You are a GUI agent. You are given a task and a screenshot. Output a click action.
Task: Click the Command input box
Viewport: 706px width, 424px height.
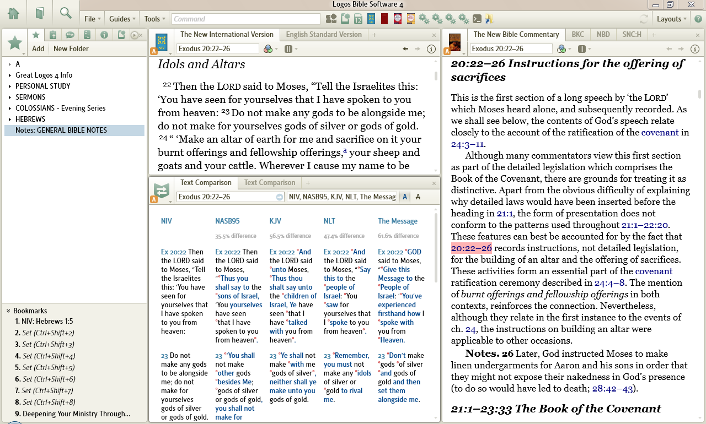[x=246, y=19]
